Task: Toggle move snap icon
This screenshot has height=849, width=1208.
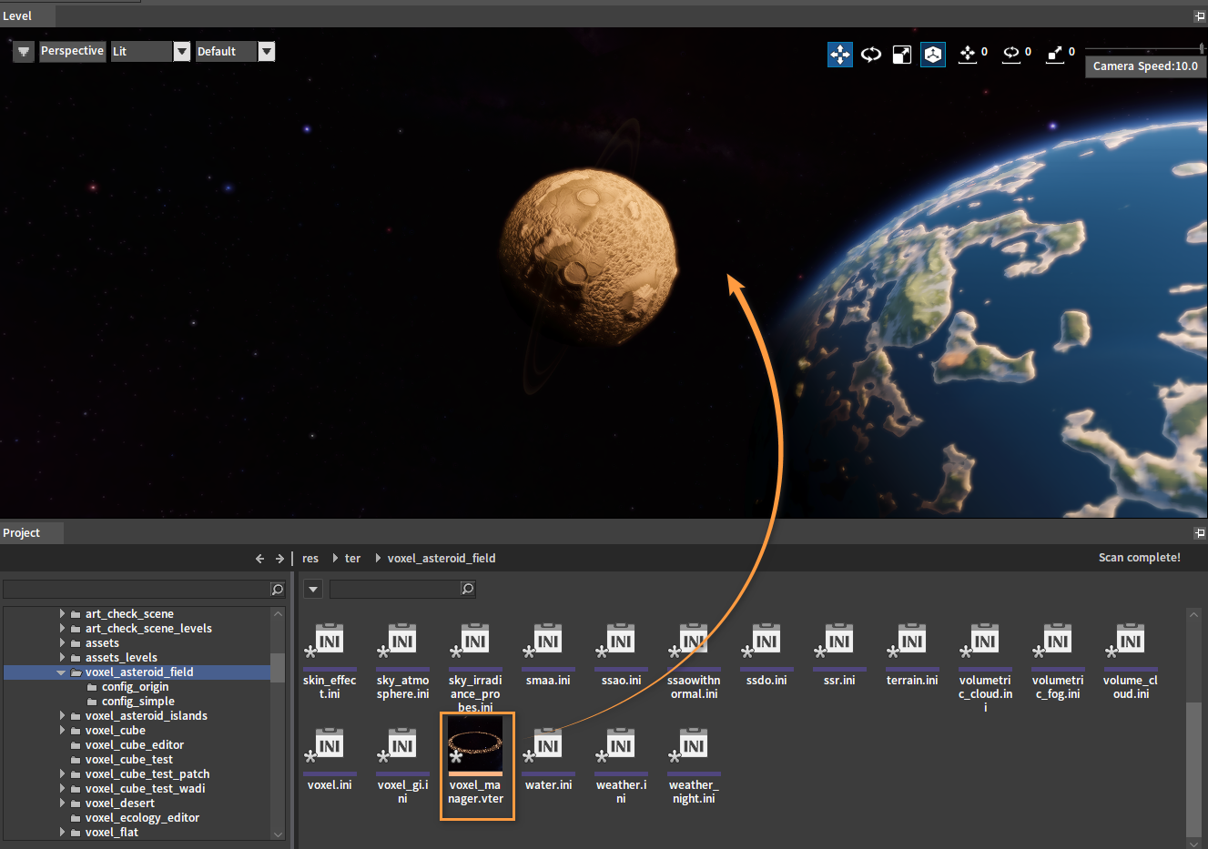Action: [x=967, y=55]
